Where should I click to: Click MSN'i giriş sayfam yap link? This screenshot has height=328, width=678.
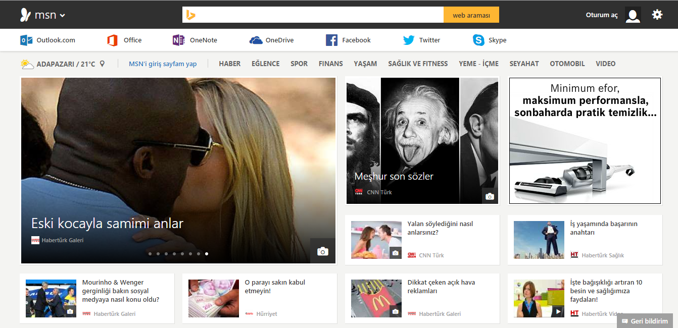click(163, 64)
